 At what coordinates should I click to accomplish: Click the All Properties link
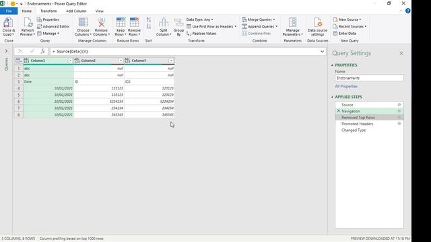346,86
